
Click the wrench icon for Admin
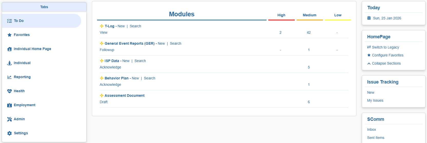point(10,119)
